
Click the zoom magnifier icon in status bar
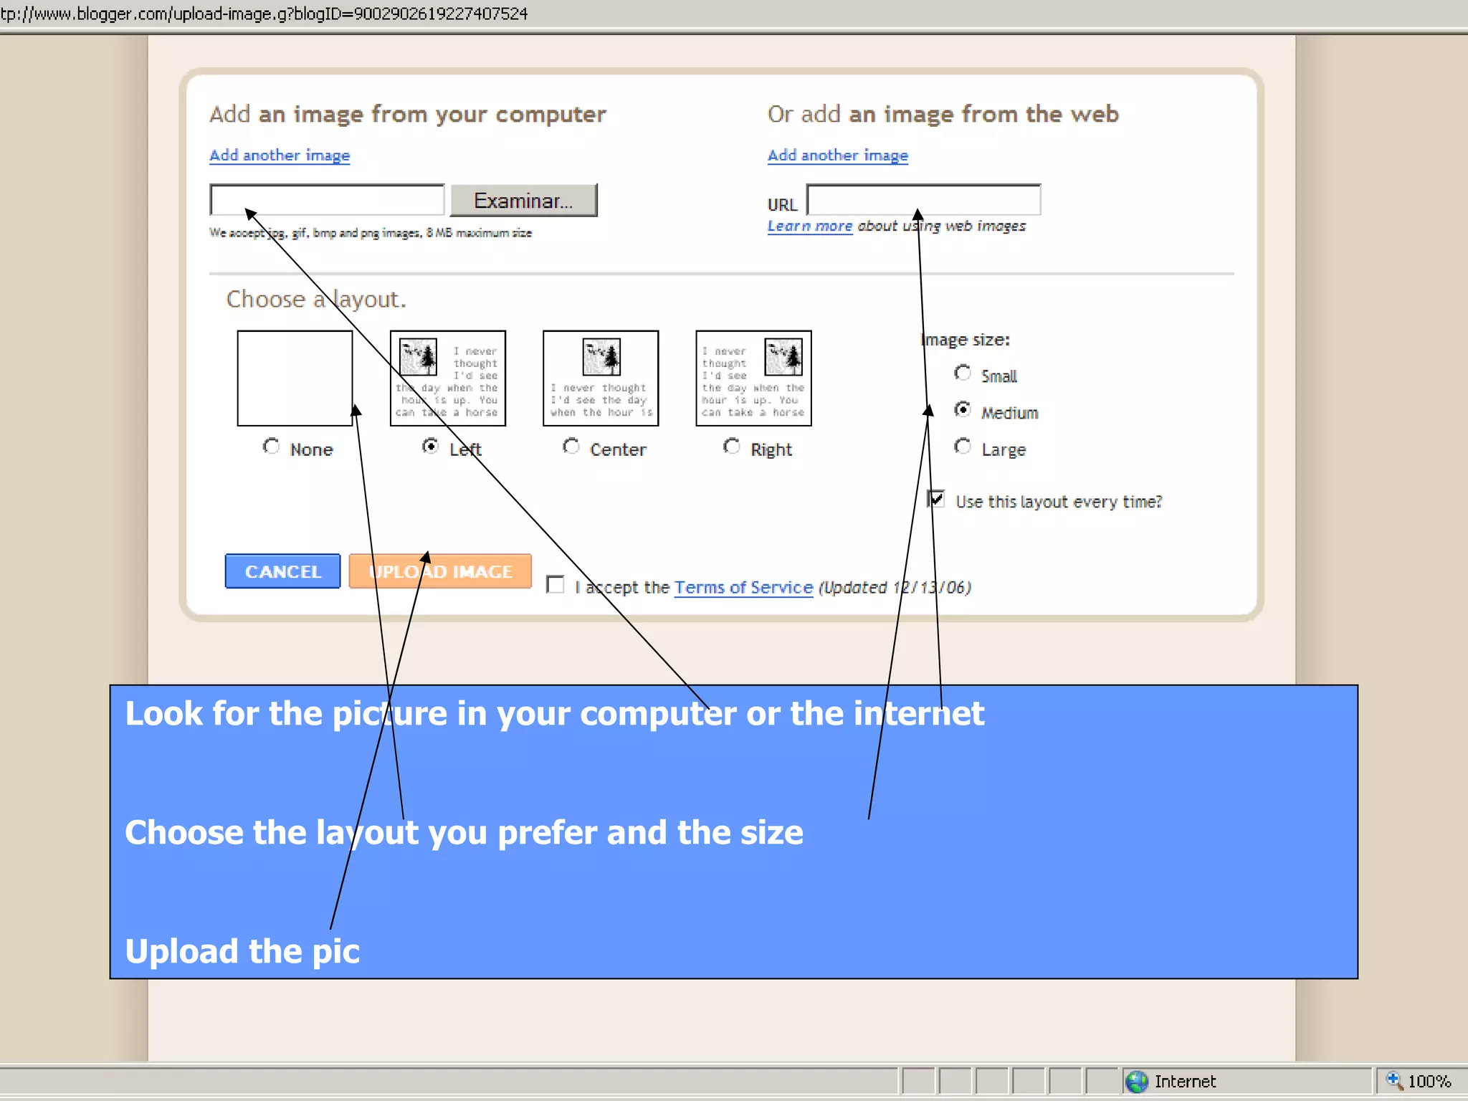pyautogui.click(x=1394, y=1080)
